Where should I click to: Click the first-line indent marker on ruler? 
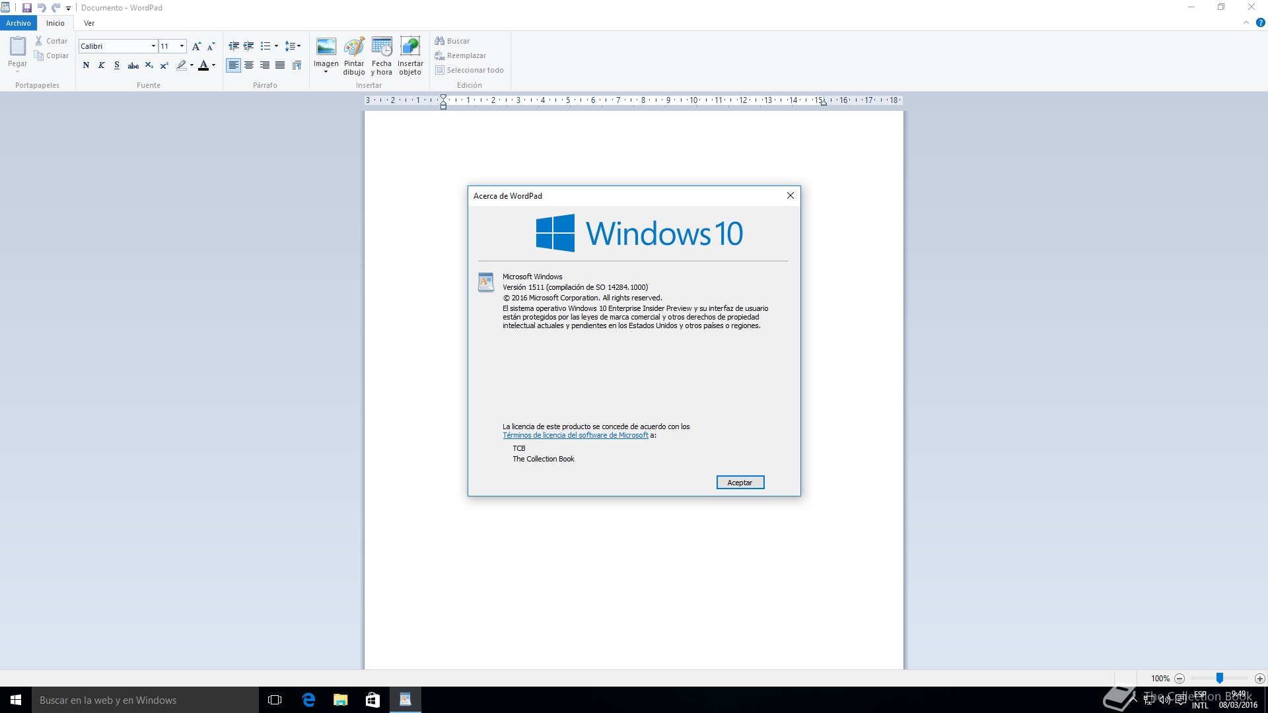click(443, 98)
